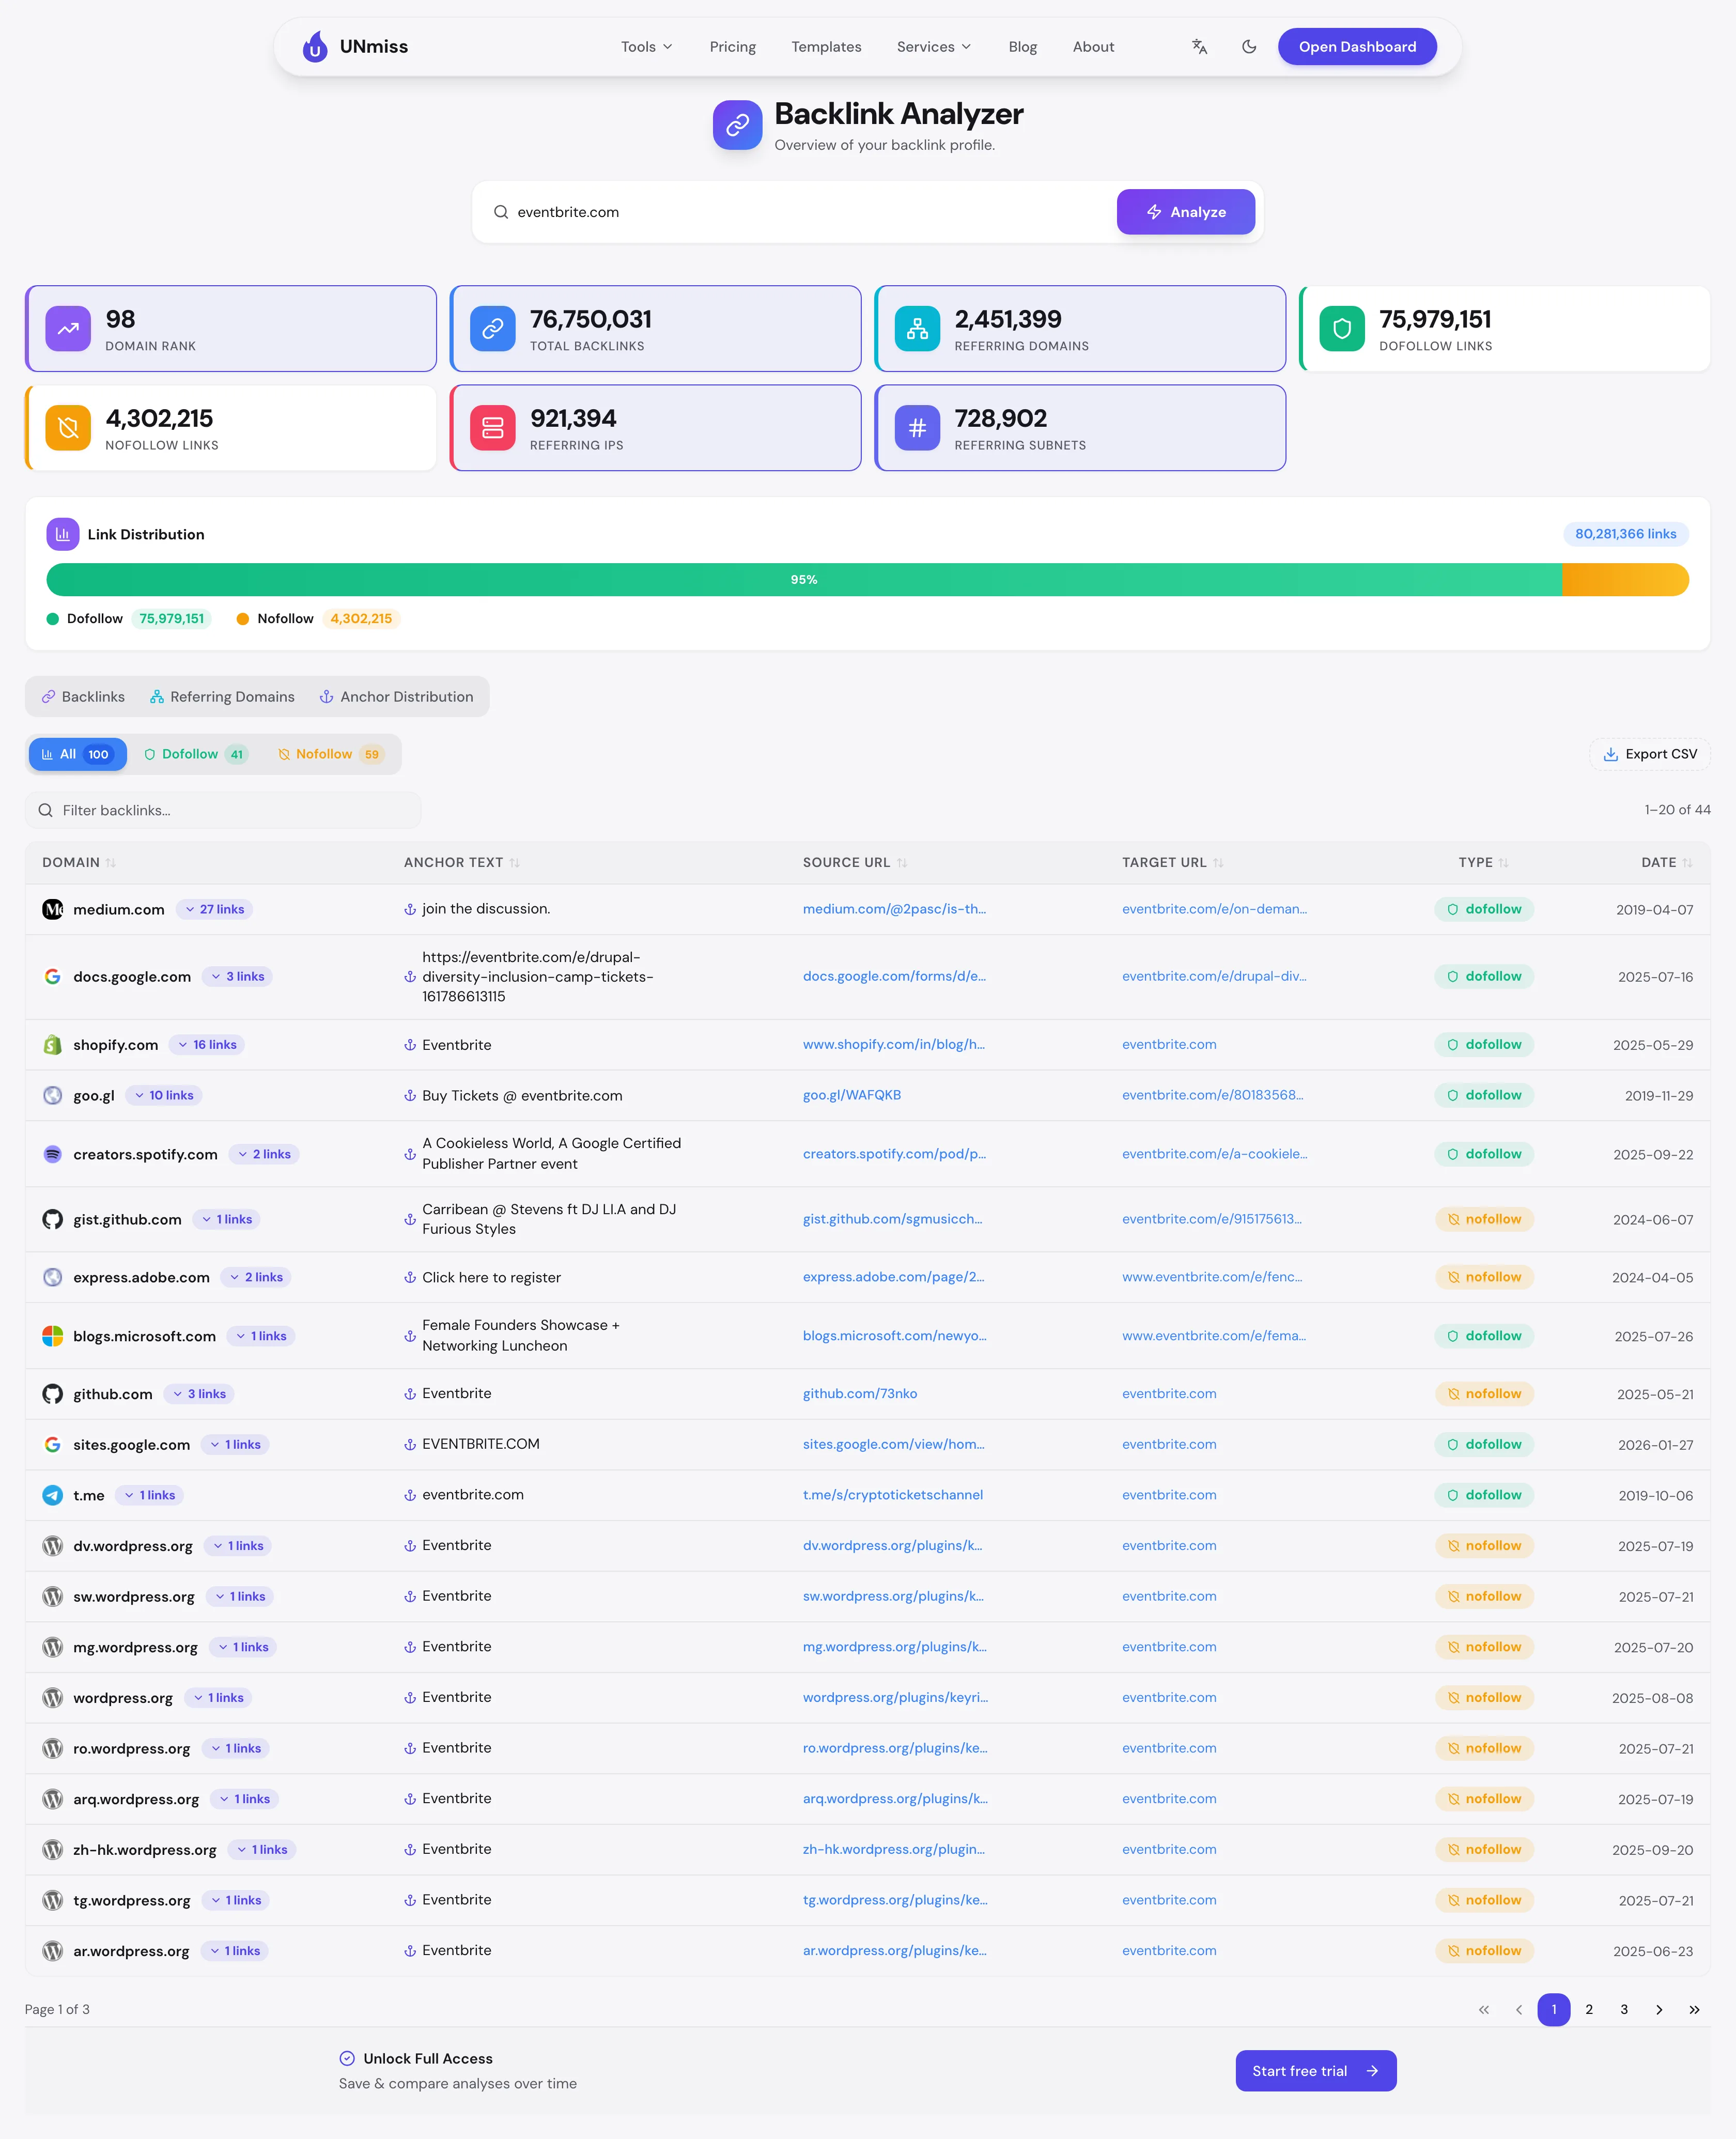Sort table by Type column
The width and height of the screenshot is (1736, 2139).
pyautogui.click(x=1483, y=862)
